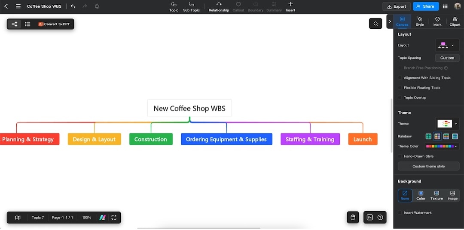The width and height of the screenshot is (464, 230).
Task: Enable Insert Watermark checkbox
Action: point(400,212)
